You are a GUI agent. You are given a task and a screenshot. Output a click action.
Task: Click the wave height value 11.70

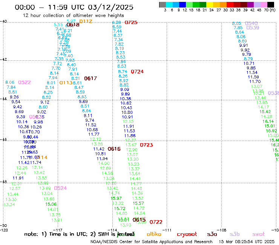pyautogui.click(x=255, y=81)
